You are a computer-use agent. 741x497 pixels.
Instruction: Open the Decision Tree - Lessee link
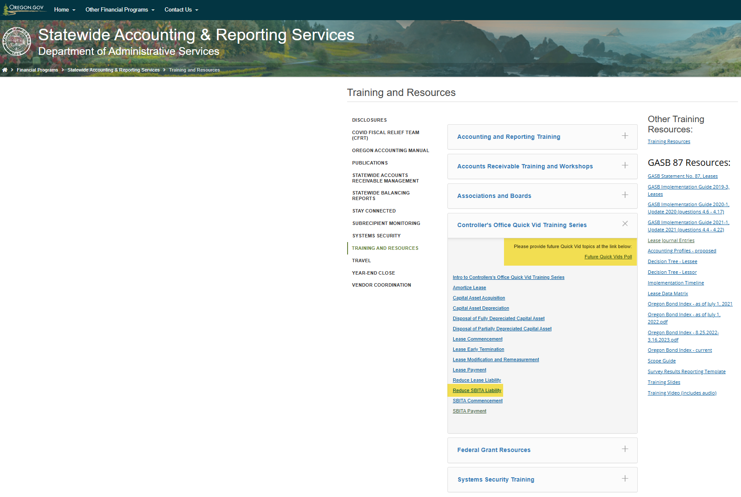click(x=672, y=261)
